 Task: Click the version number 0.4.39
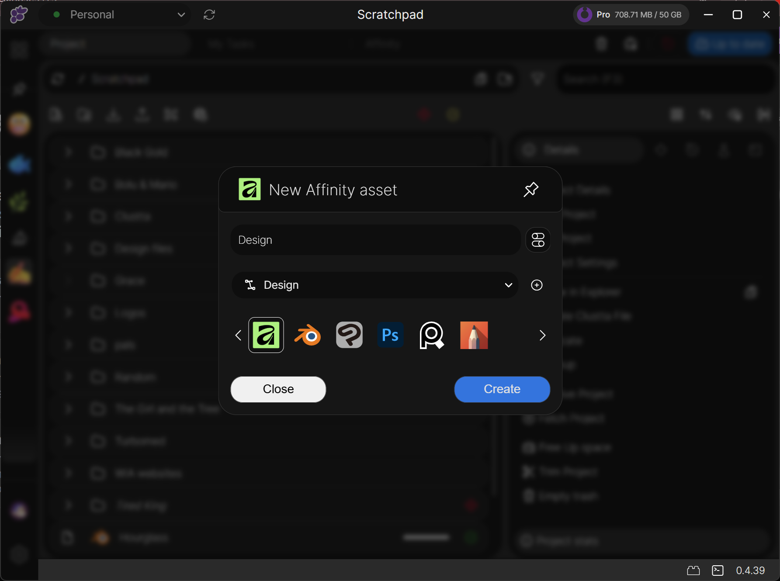click(x=750, y=570)
